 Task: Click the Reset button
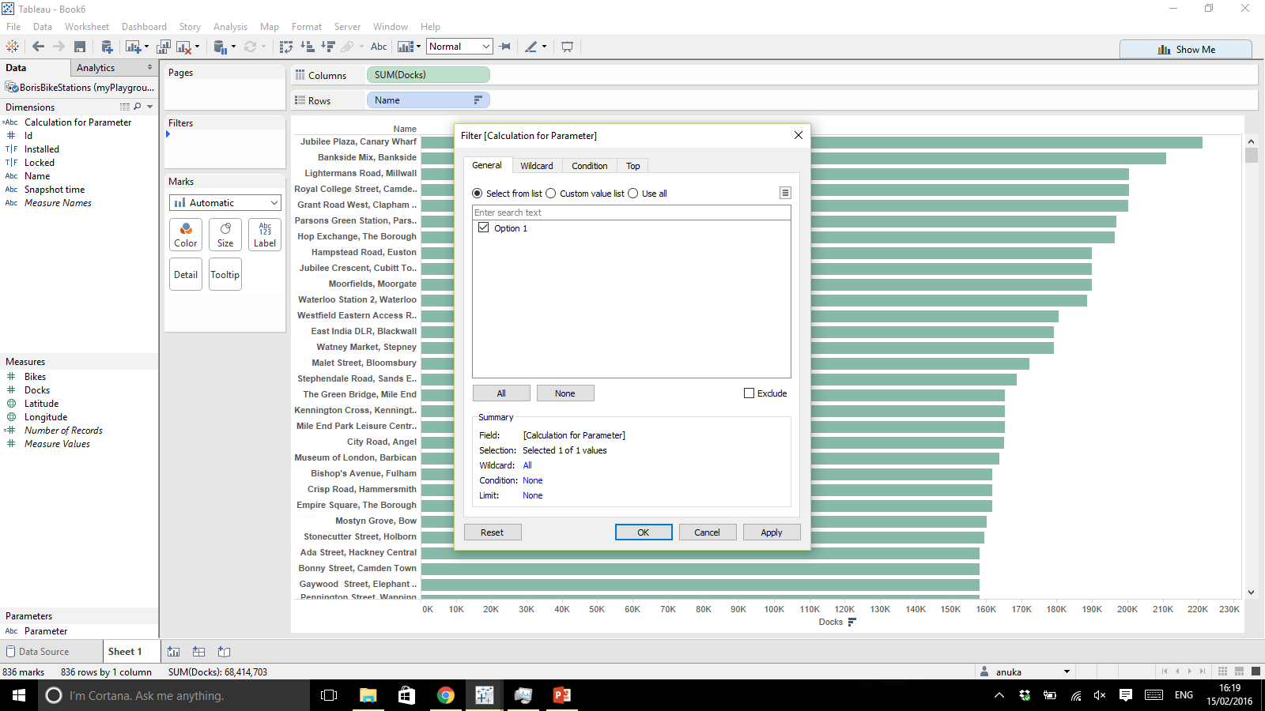click(492, 532)
